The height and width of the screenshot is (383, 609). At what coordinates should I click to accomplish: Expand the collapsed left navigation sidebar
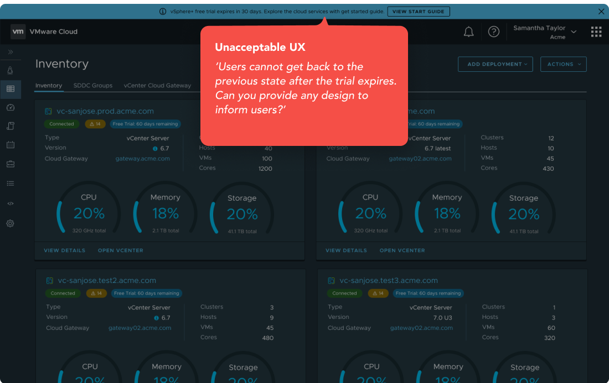pos(11,52)
